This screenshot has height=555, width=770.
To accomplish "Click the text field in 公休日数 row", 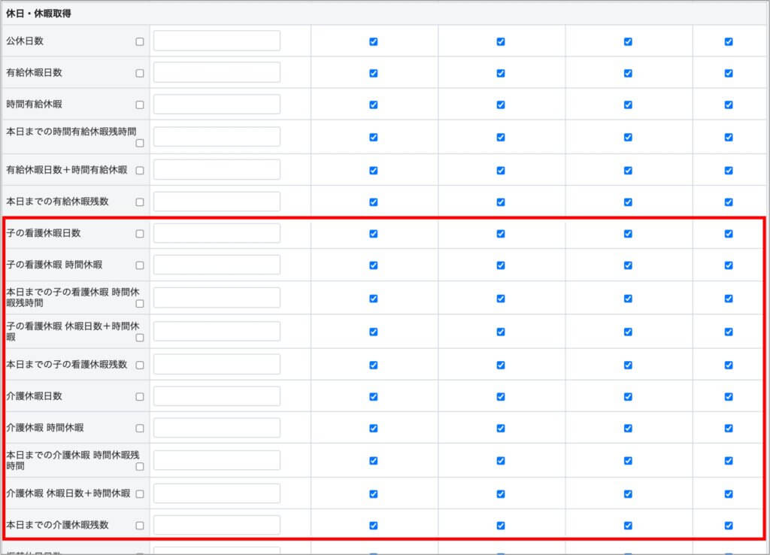I will 217,41.
